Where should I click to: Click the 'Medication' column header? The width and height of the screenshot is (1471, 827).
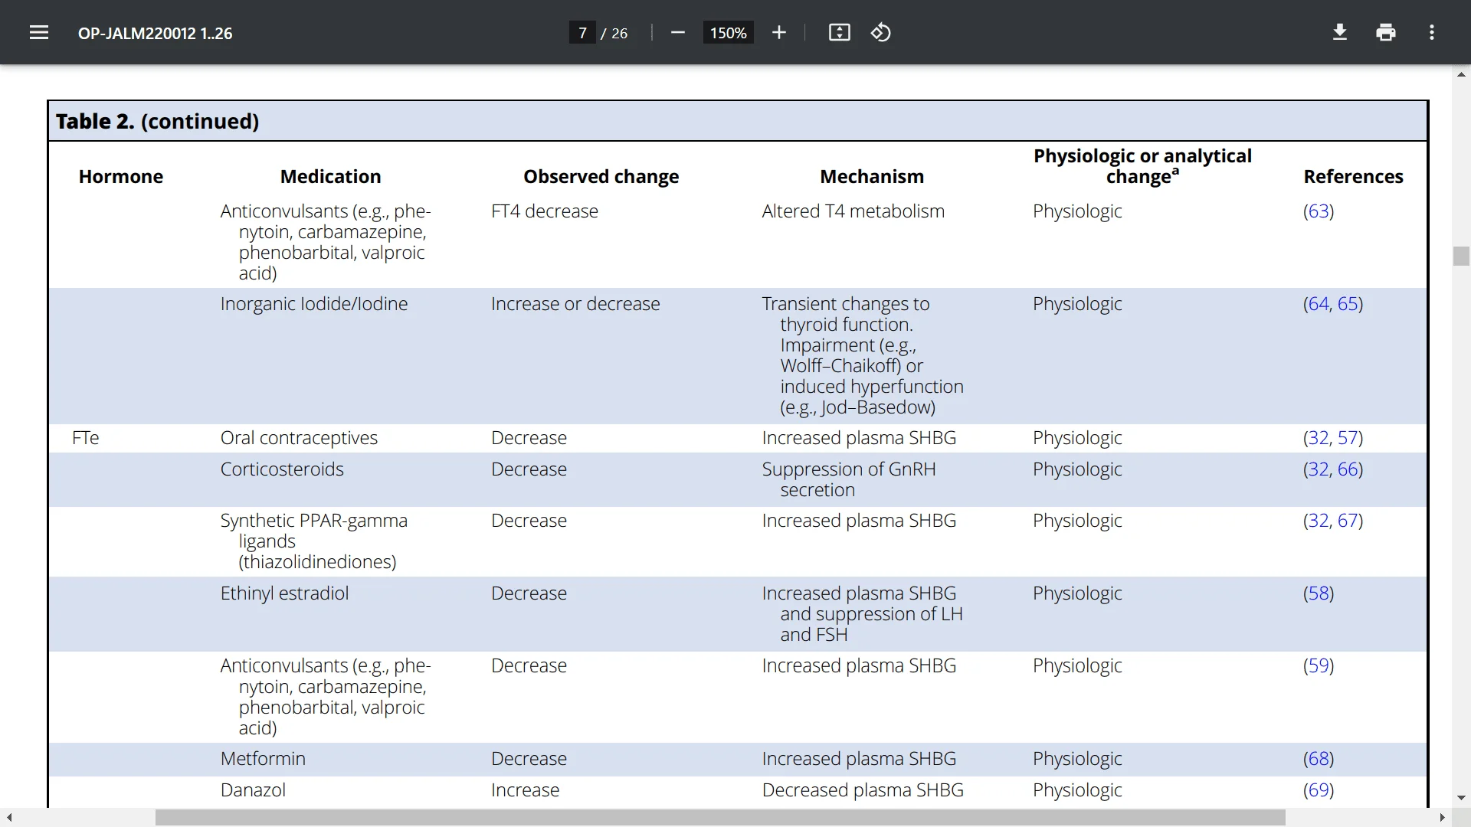click(x=330, y=177)
